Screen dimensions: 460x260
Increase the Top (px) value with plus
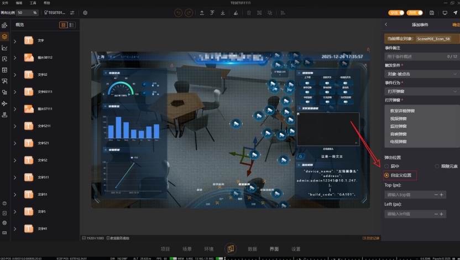click(x=441, y=195)
